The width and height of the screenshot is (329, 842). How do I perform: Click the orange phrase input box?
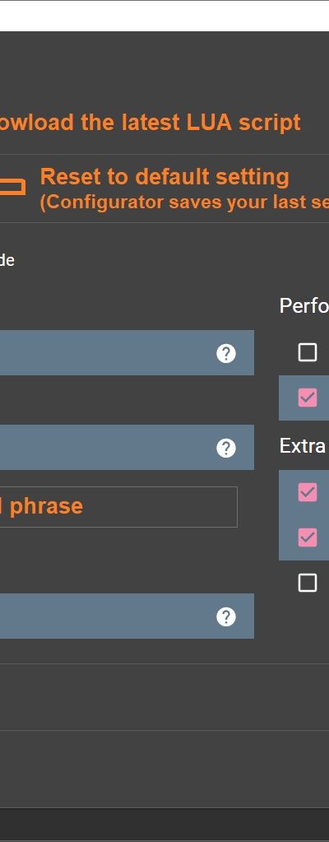tap(118, 507)
